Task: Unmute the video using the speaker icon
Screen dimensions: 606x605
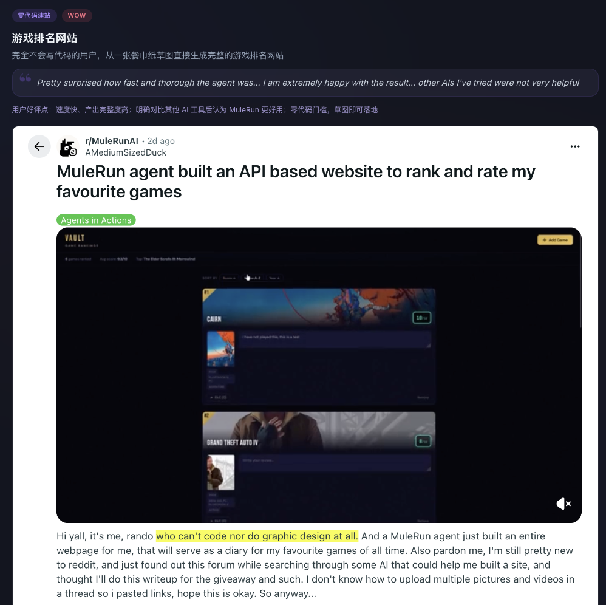Action: coord(563,504)
